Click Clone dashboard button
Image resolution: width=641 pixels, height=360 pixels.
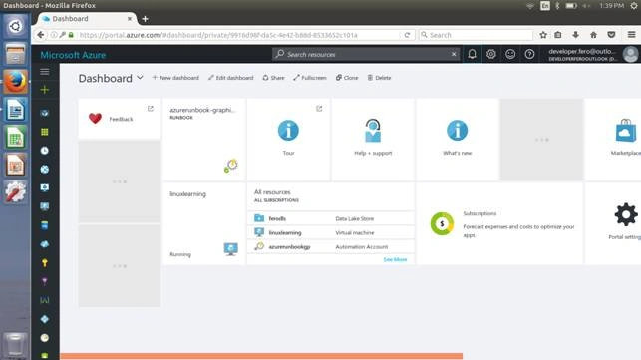(347, 78)
